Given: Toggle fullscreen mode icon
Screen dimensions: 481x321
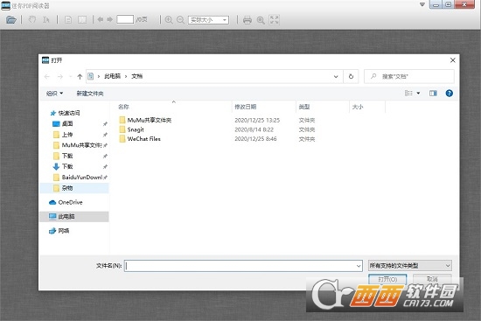Looking at the screenshot, I should (275, 20).
